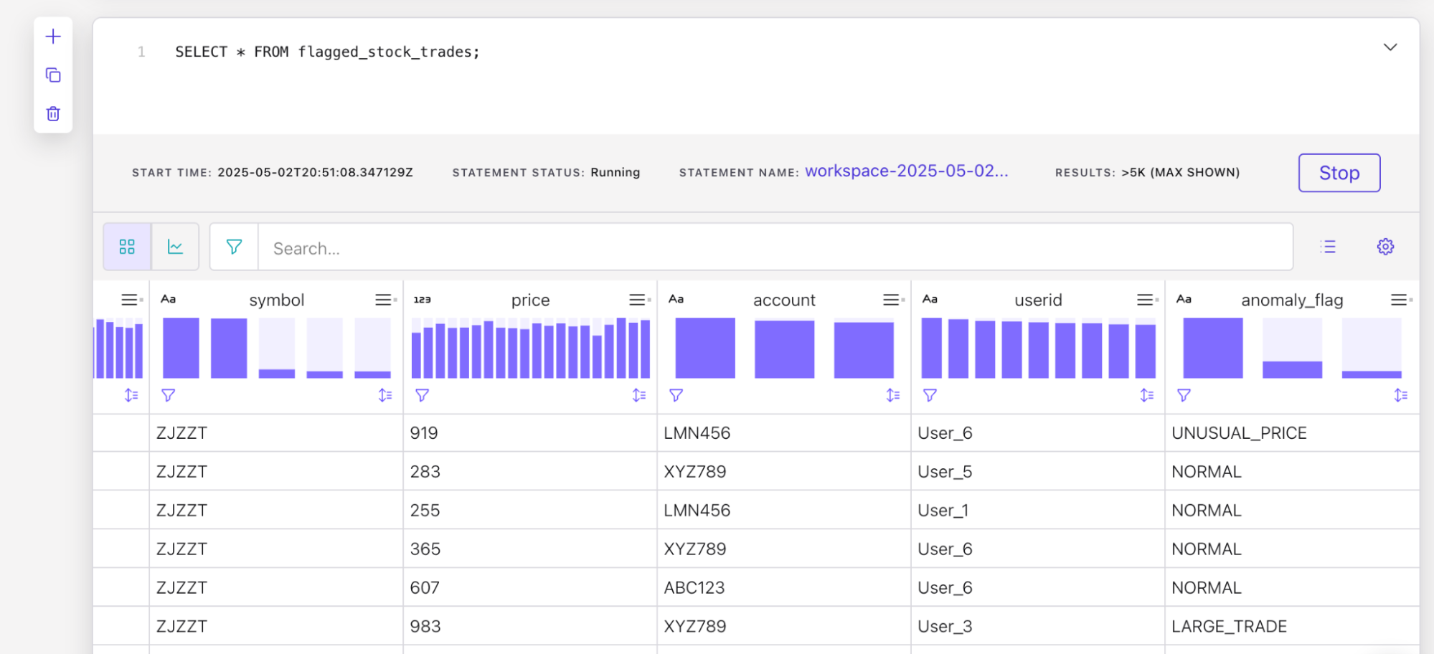Filter the symbol column
This screenshot has height=654, width=1434.
pos(169,395)
